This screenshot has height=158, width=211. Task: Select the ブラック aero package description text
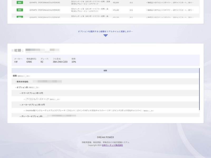[x=90, y=3]
